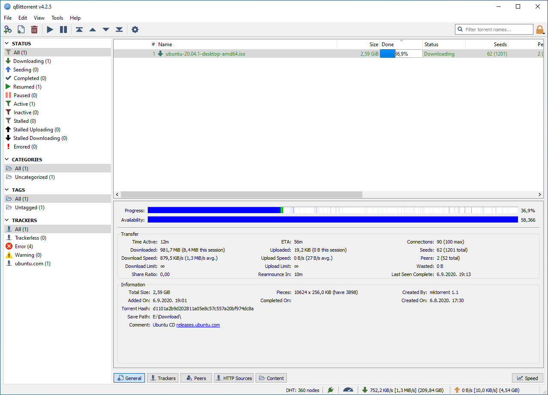Sort by the Name column header
548x395 pixels.
tap(247, 45)
